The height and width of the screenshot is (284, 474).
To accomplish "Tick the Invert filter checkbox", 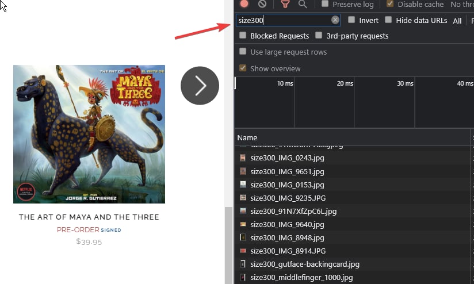I will (351, 20).
